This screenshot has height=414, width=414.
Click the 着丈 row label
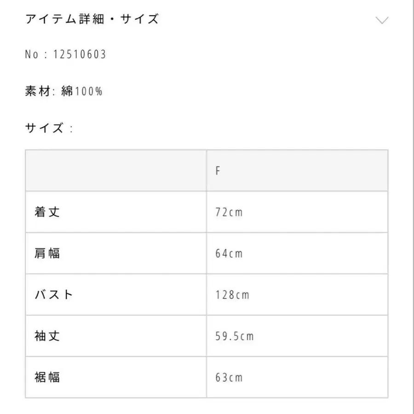48,212
